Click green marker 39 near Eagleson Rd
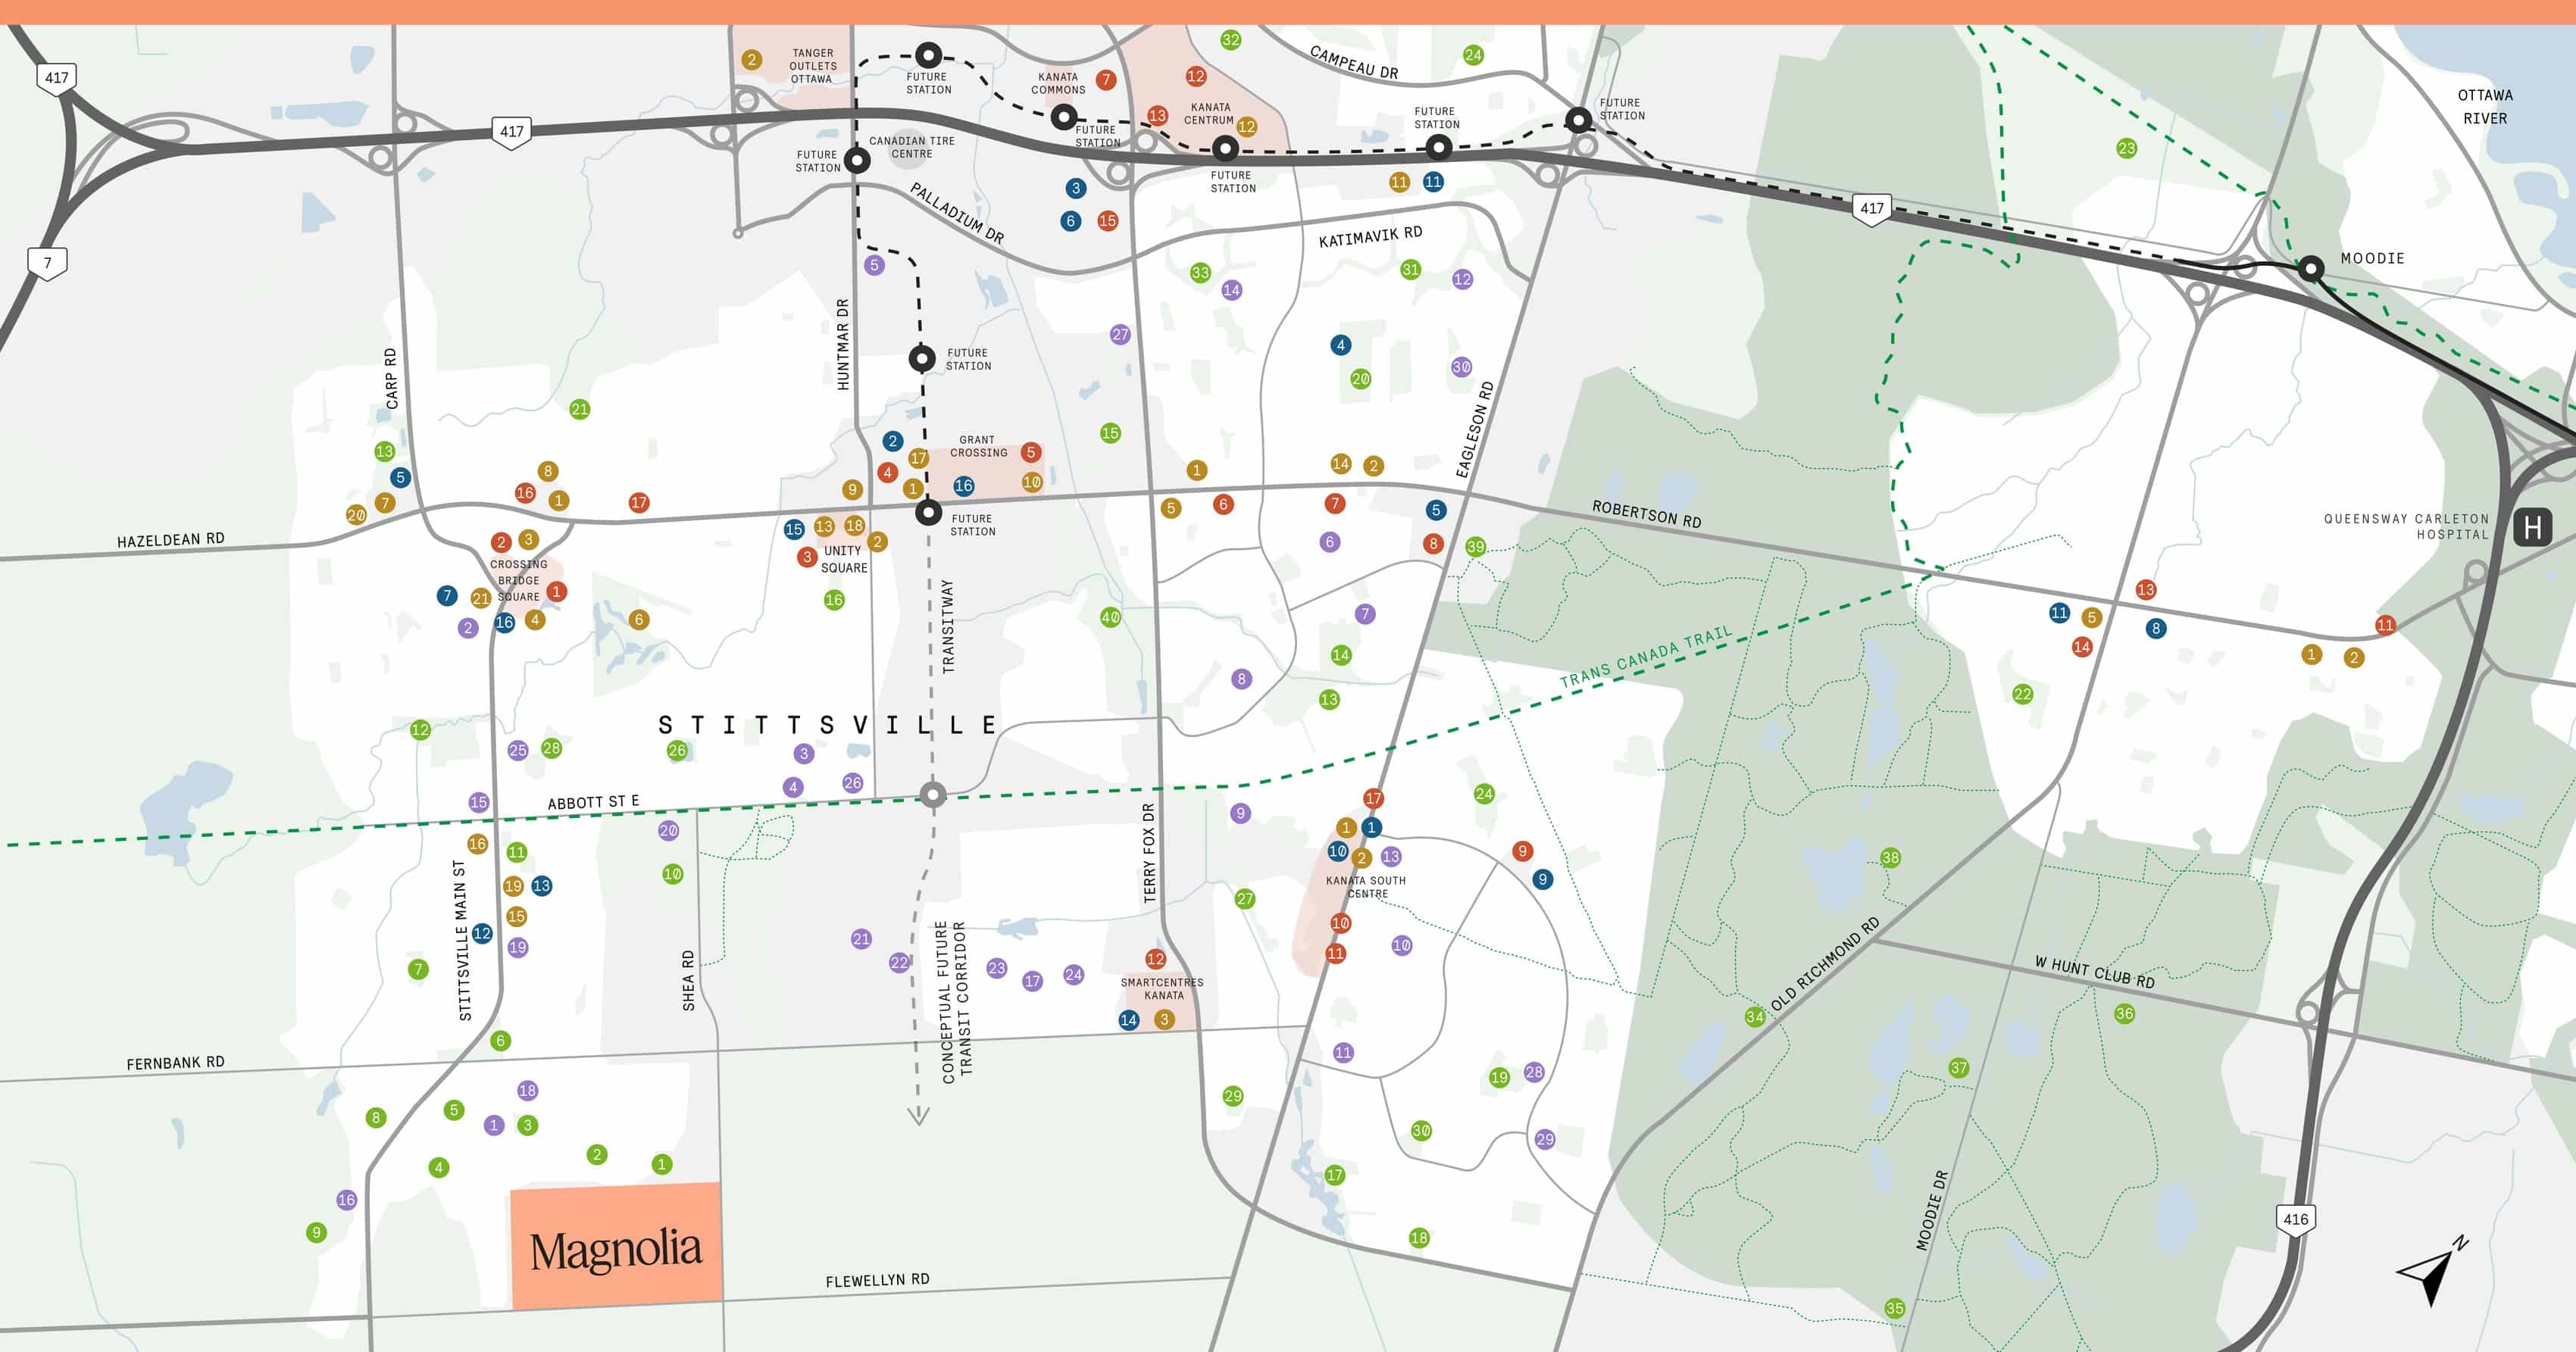 click(1475, 547)
